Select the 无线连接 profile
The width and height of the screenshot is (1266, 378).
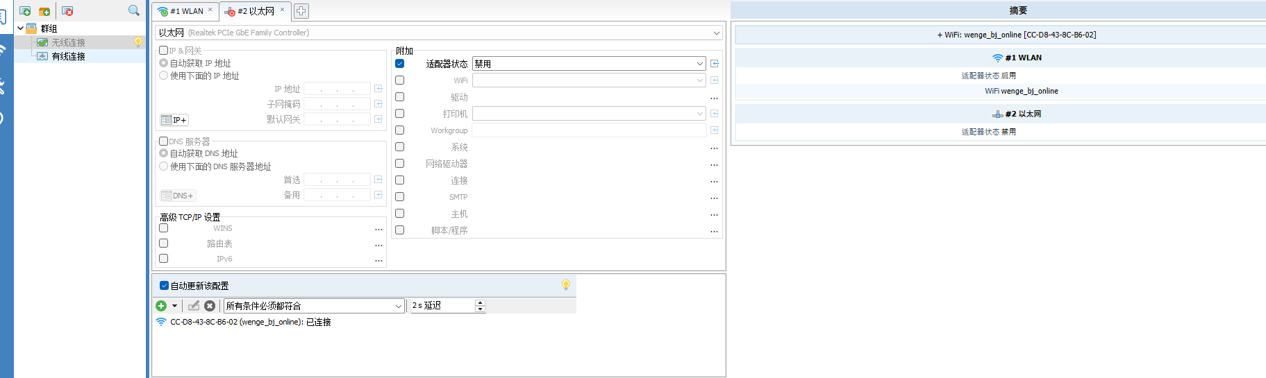tap(68, 42)
